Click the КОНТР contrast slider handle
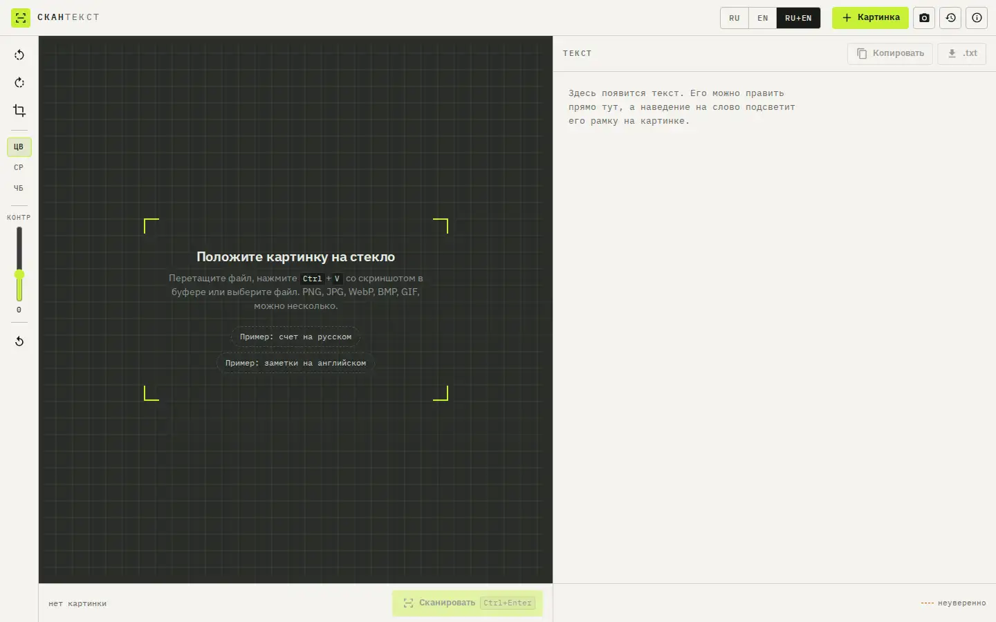The height and width of the screenshot is (622, 996). point(19,274)
